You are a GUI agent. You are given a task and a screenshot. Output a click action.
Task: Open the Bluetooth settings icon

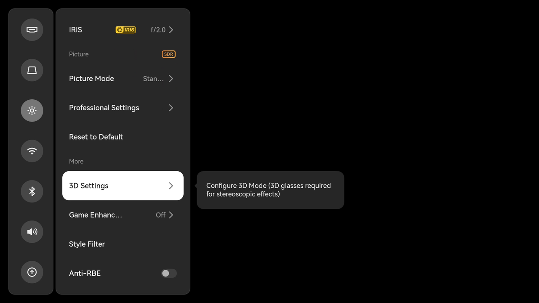[x=32, y=191]
